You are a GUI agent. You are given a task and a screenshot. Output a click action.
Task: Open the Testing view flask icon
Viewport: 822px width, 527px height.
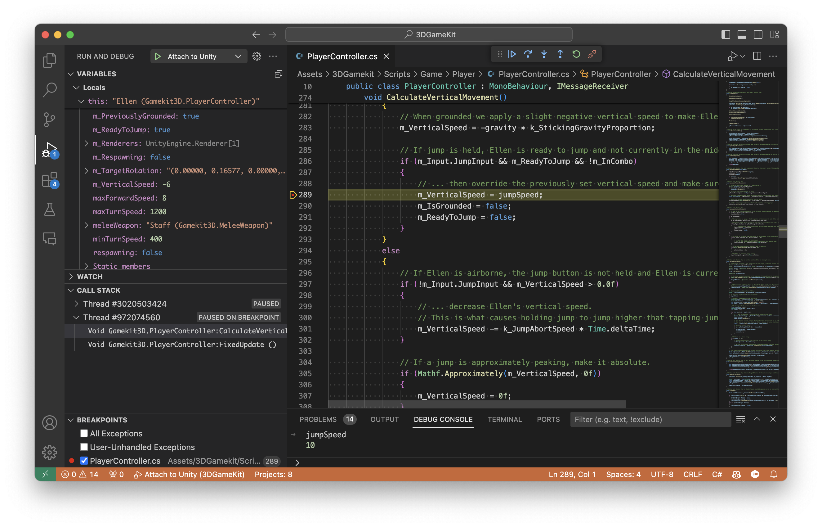coord(50,209)
